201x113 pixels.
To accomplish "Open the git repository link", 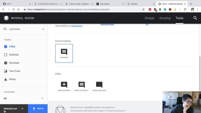I will point(77,26).
